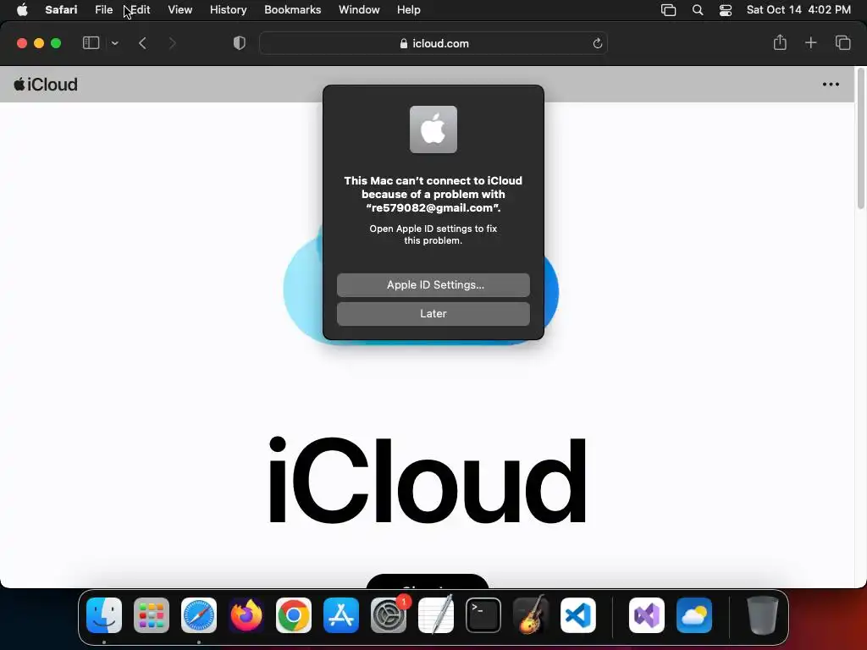
Task: Open the Window menu
Action: (x=359, y=10)
